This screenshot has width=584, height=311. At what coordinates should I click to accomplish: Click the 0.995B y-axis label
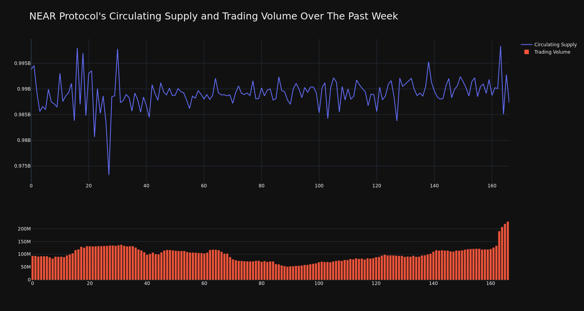22,63
